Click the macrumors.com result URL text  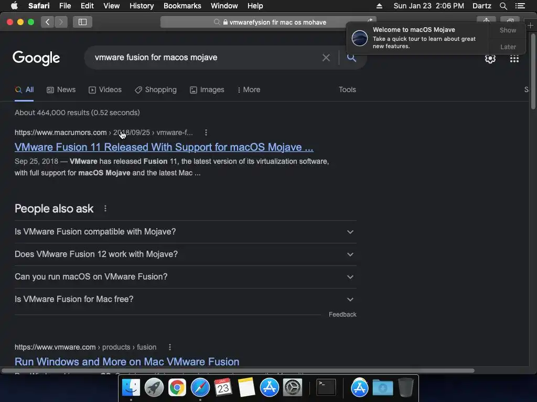[x=103, y=132]
